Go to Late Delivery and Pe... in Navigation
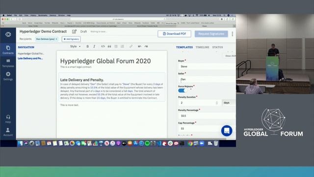The image size is (314, 177). pyautogui.click(x=30, y=59)
